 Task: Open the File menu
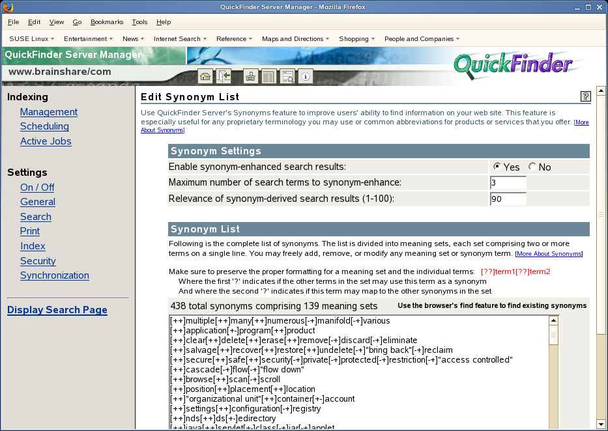pyautogui.click(x=13, y=22)
